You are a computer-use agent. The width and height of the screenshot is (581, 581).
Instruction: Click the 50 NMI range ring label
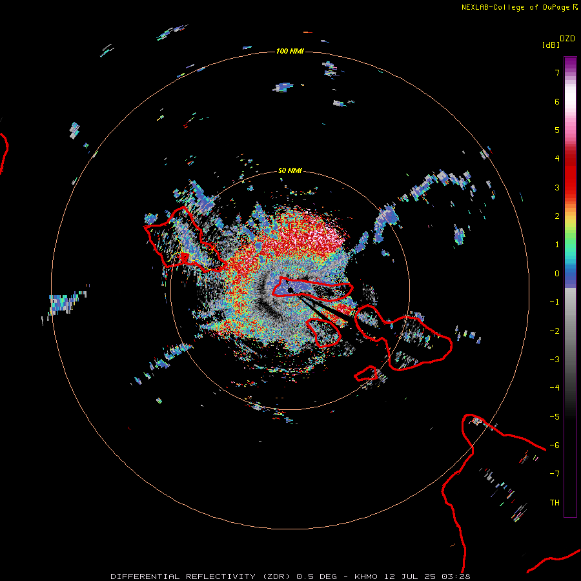(290, 170)
